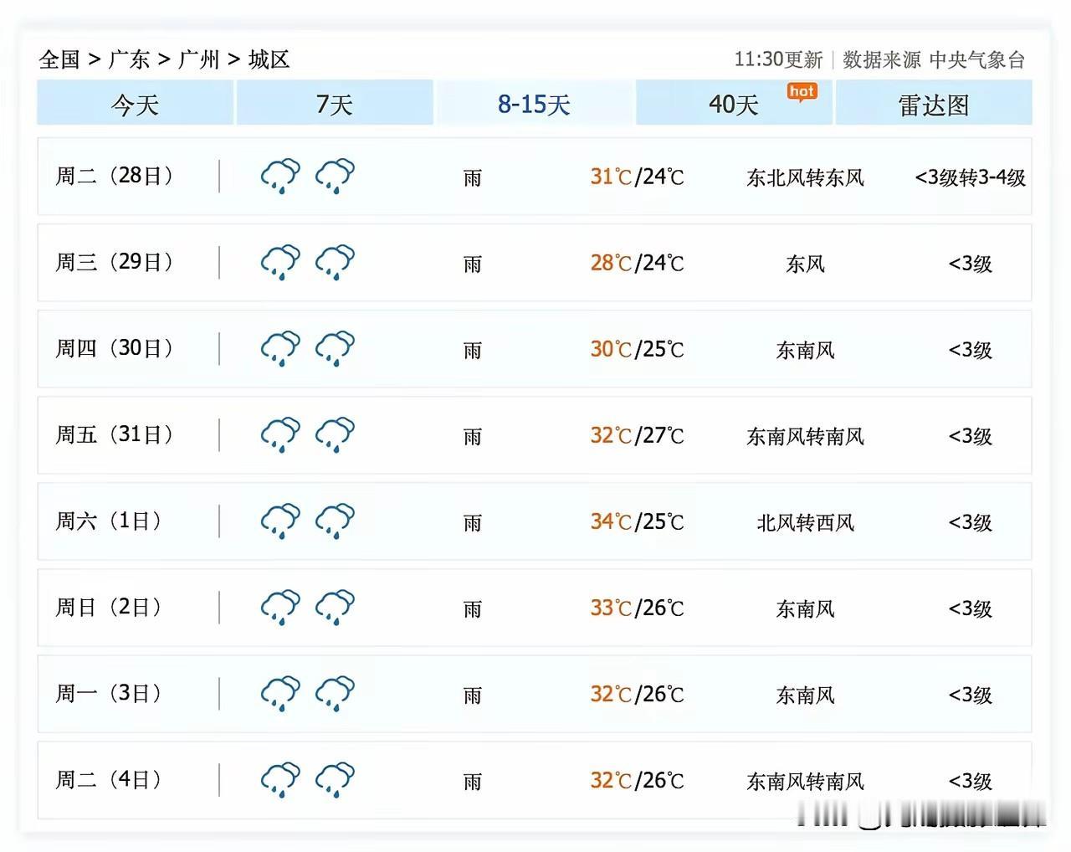This screenshot has width=1071, height=852.
Task: Open 广东 breadcrumb link
Action: [x=129, y=59]
